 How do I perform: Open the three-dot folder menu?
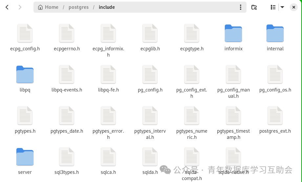pyautogui.click(x=241, y=7)
